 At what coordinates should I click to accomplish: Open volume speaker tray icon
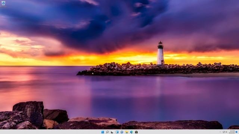click(x=226, y=132)
